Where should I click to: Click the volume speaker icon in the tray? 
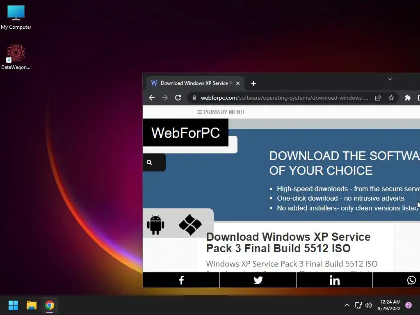pos(368,305)
